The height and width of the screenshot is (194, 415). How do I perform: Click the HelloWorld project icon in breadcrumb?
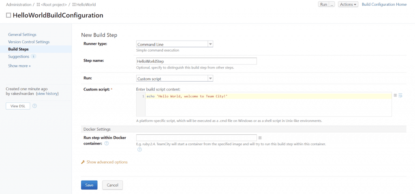coord(75,4)
